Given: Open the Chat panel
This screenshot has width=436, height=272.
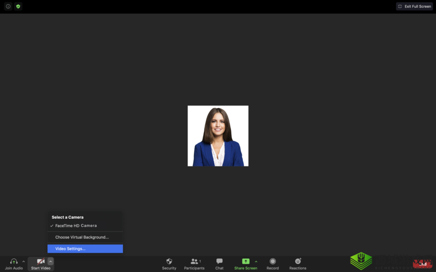Looking at the screenshot, I should [219, 262].
